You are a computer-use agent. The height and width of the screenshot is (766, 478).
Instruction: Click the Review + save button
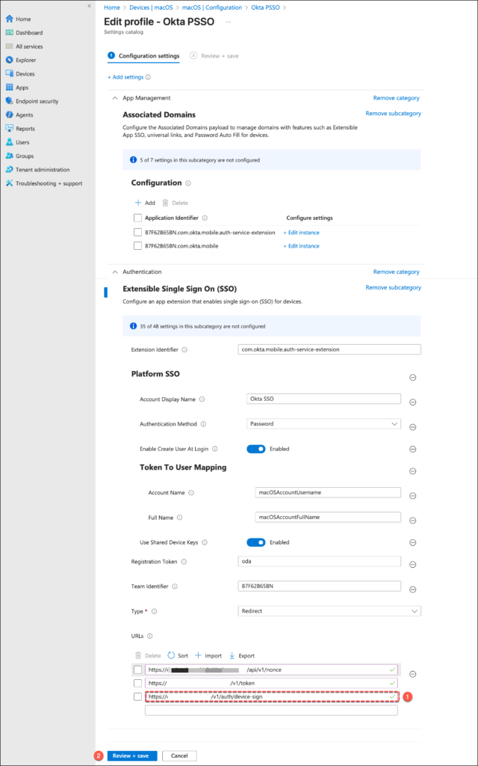pyautogui.click(x=131, y=756)
